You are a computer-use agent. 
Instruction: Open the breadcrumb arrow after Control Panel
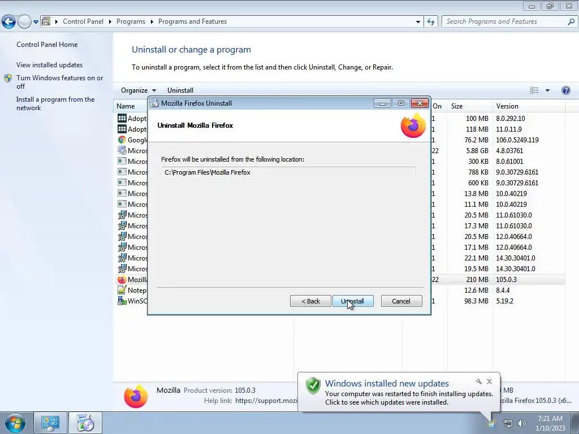[x=110, y=22]
